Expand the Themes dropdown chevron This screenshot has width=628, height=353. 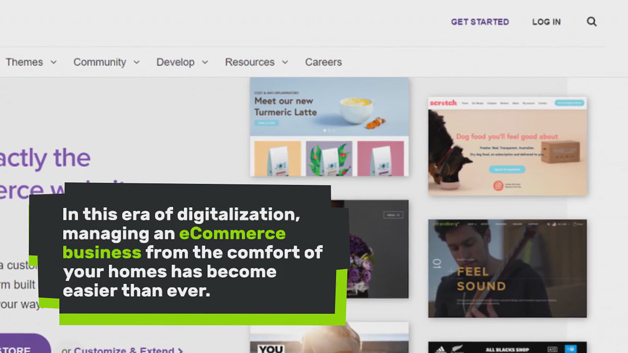pyautogui.click(x=54, y=62)
